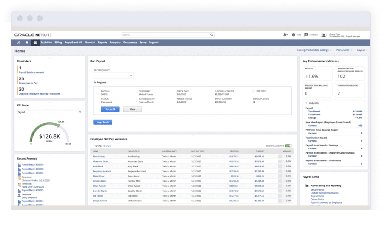Click the Christian Walker timesheet icon
Screen dimensions: 382x241
(x=19, y=178)
